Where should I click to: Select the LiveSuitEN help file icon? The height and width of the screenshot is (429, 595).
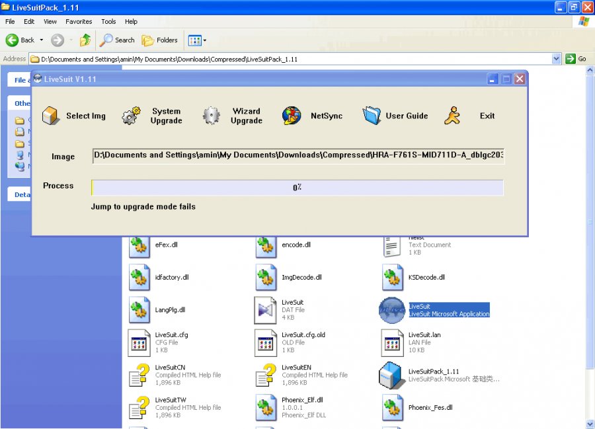coord(266,375)
